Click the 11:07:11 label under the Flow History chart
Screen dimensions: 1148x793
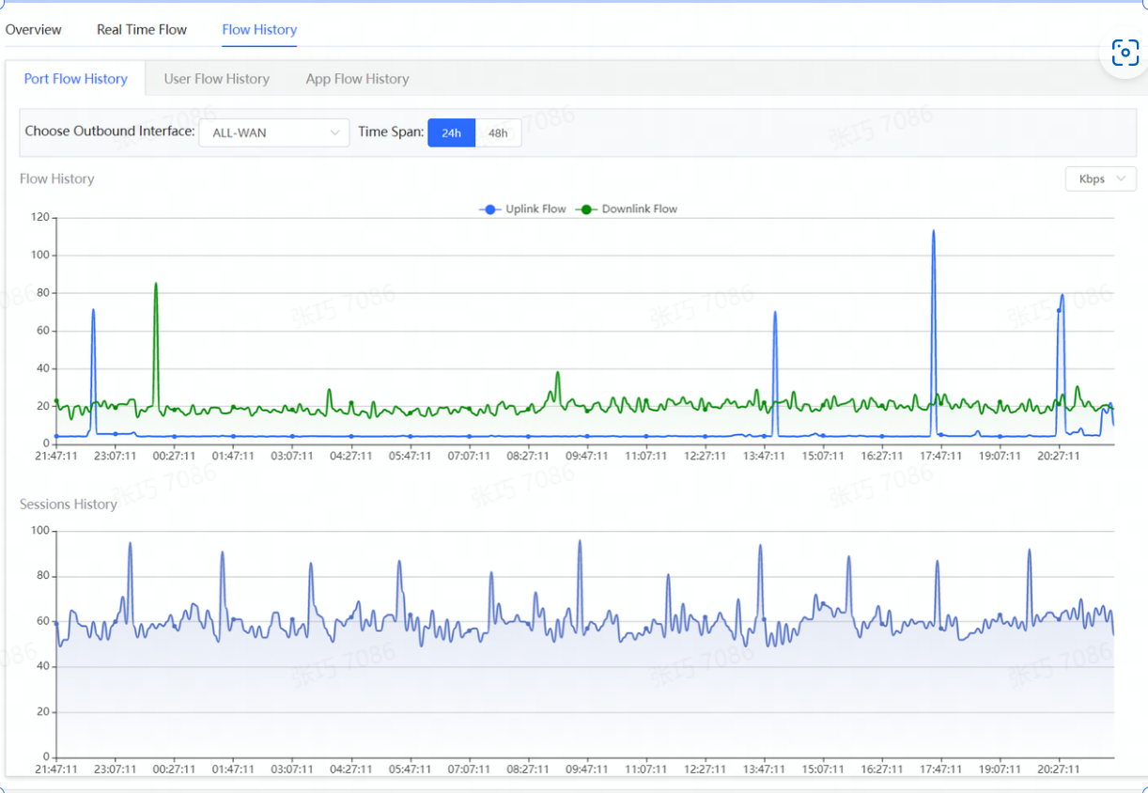[x=646, y=456]
